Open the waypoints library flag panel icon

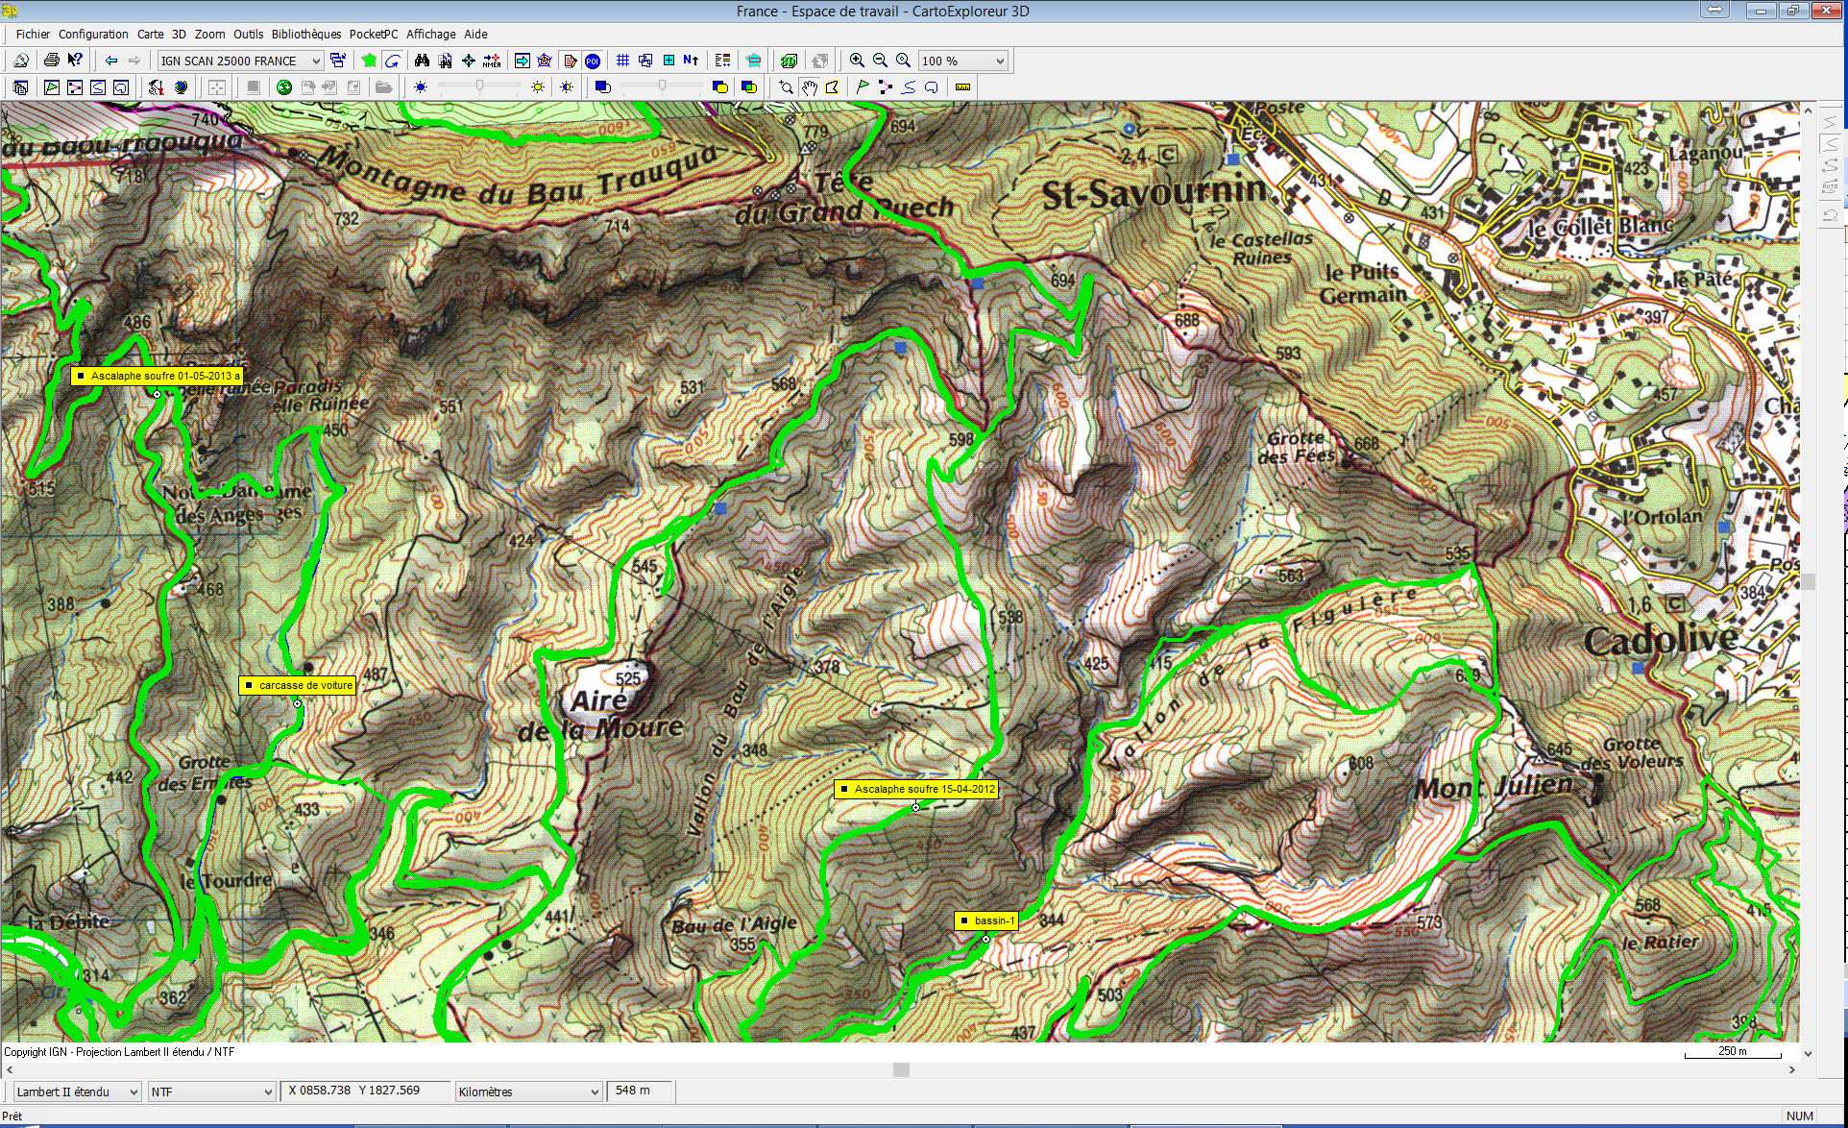click(x=52, y=87)
